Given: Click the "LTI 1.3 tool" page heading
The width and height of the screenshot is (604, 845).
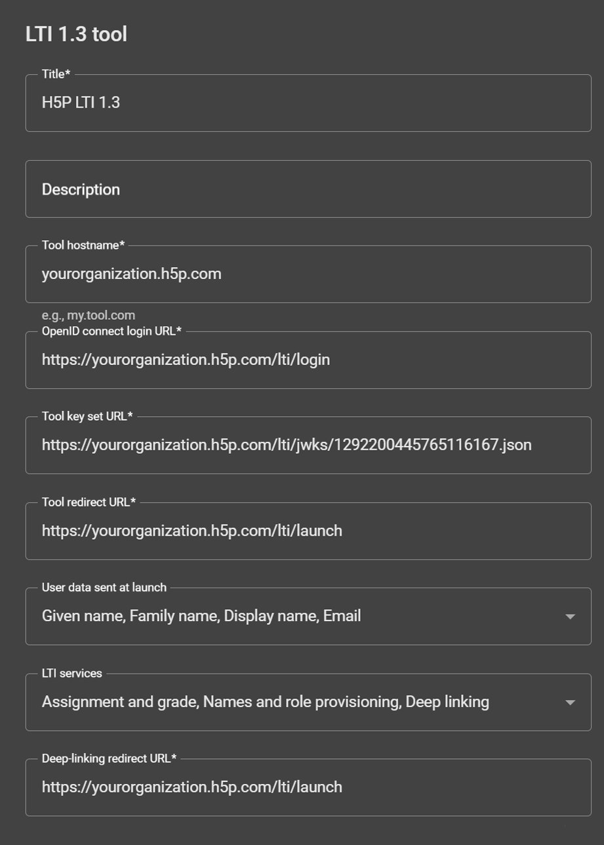Looking at the screenshot, I should pos(77,33).
